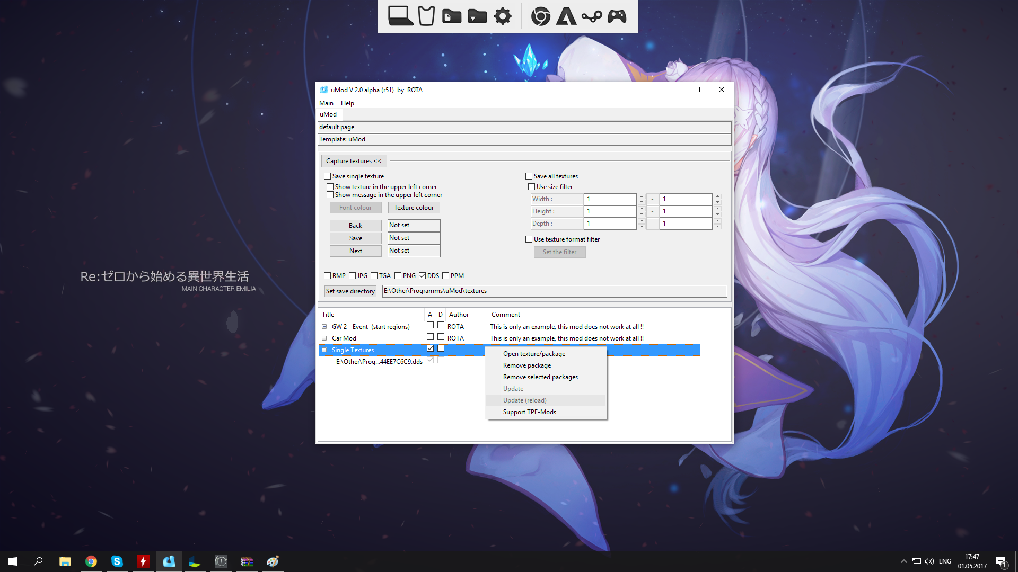Open Steam icon in top dock
1018x572 pixels.
point(591,16)
